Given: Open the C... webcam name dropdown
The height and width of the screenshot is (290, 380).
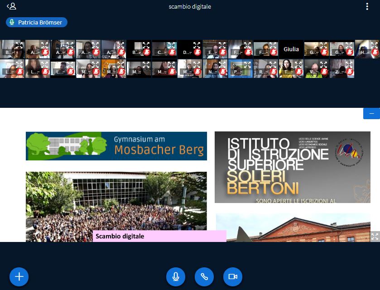Looking at the screenshot, I should pyautogui.click(x=161, y=53).
